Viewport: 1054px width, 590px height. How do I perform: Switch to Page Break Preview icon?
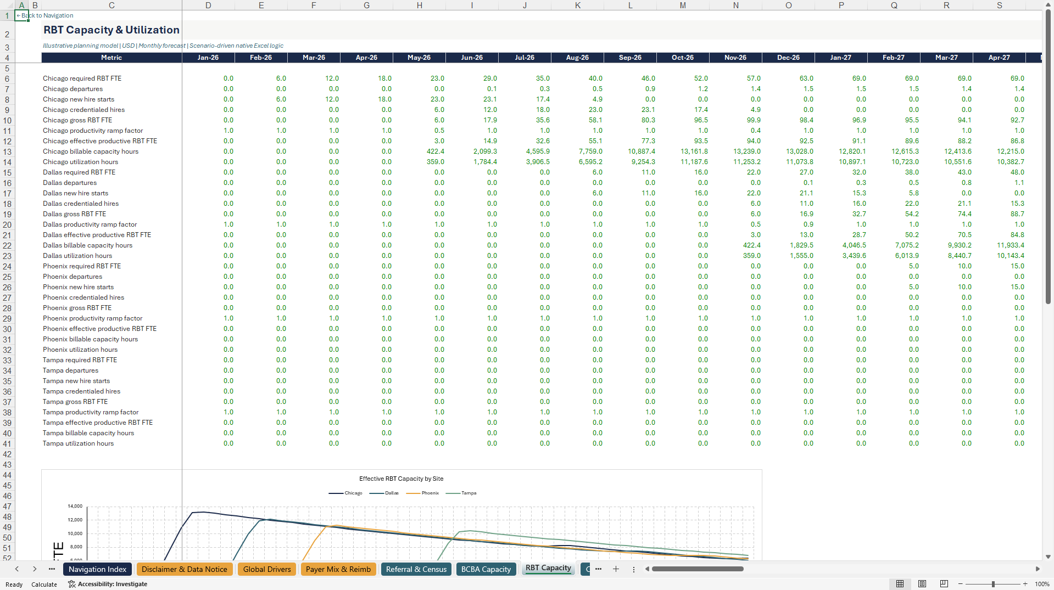click(944, 584)
